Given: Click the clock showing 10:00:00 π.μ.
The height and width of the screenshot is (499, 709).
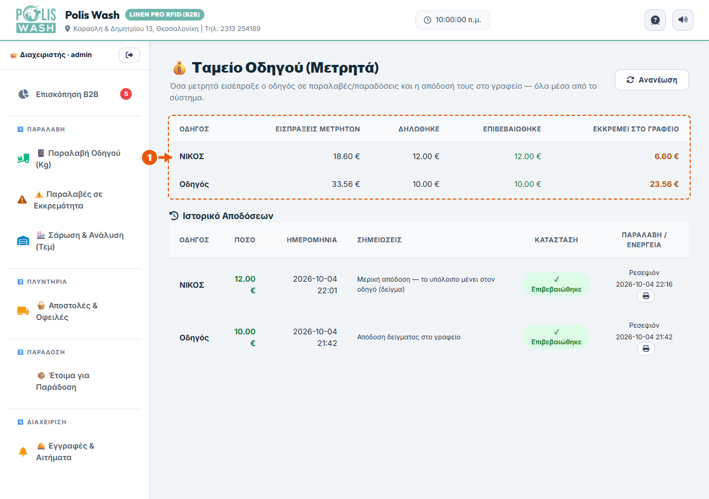Looking at the screenshot, I should click(453, 20).
